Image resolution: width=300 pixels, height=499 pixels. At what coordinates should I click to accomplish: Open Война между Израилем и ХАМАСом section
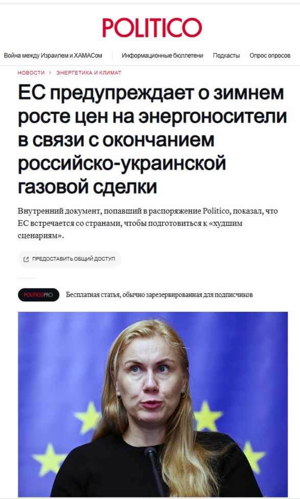point(53,55)
